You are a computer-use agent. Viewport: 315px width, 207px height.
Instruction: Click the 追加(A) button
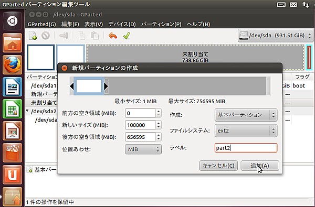tap(260, 166)
